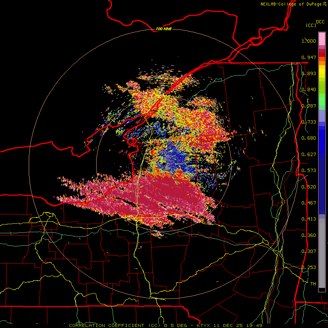Click the 0.467 color scale value
This screenshot has width=328, height=328.
(x=309, y=203)
